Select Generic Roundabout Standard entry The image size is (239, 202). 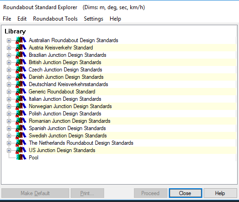point(62,92)
